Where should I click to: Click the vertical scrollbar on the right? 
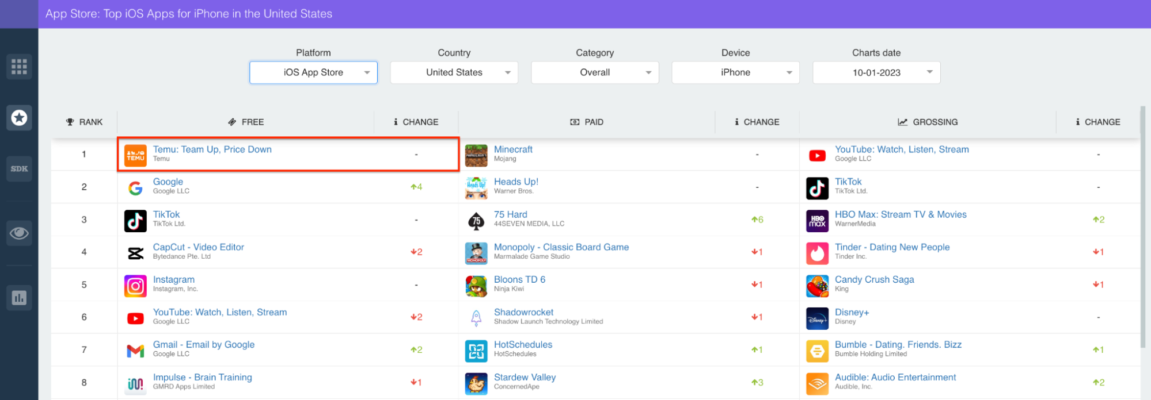pos(1143,227)
